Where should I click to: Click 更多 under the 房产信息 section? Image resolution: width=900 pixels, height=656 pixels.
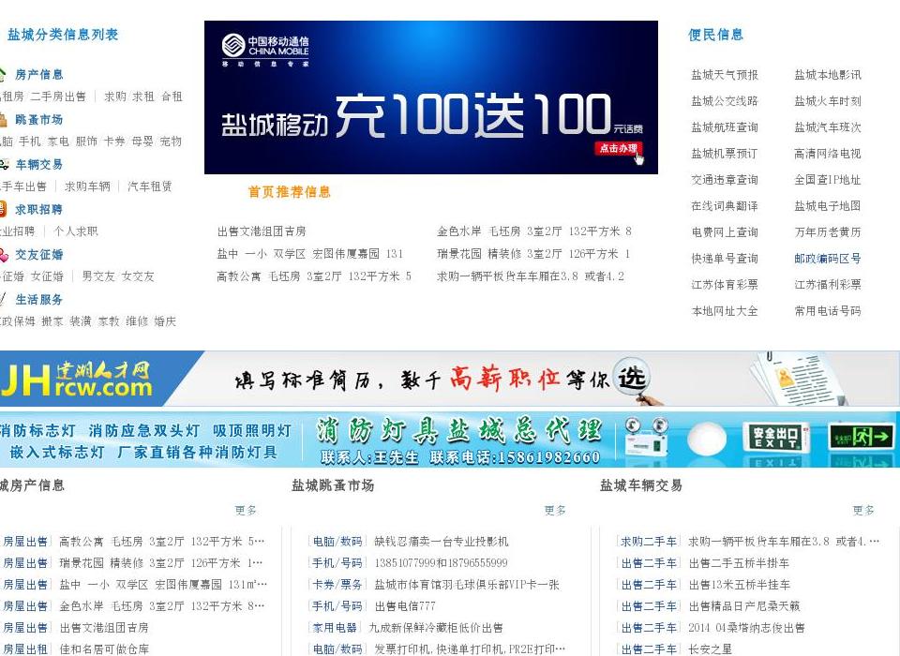246,510
